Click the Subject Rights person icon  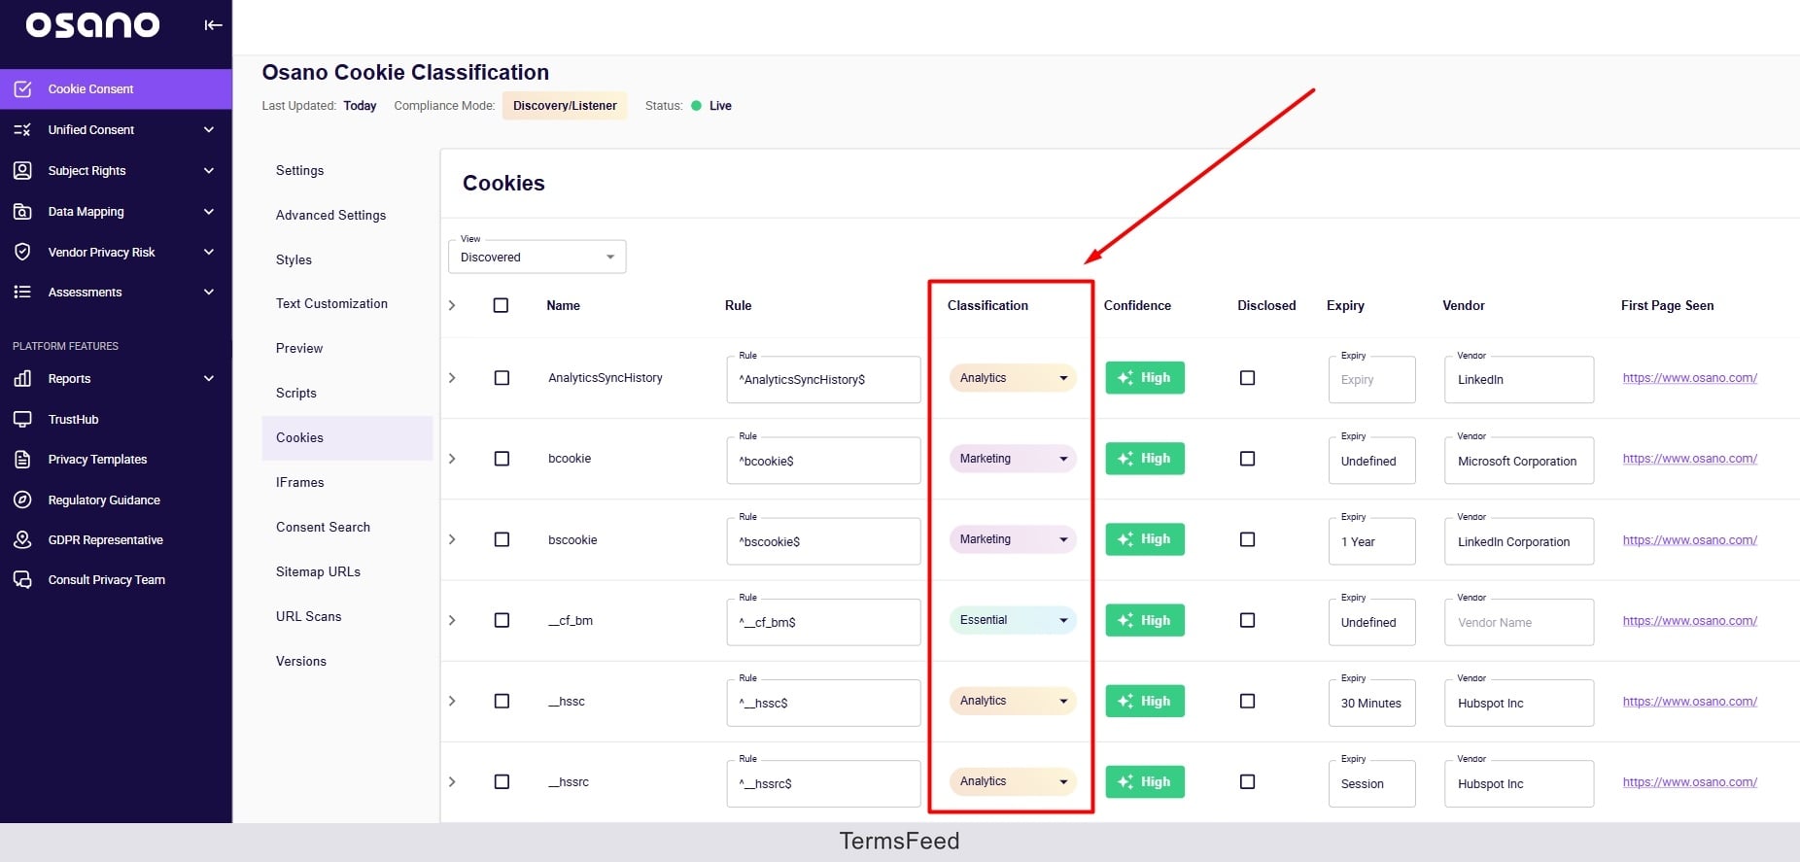(22, 170)
